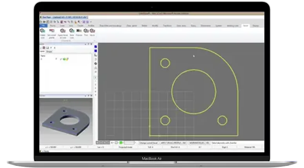304x168 pixels.
Task: Open the File tab in the ribbon
Action: (43, 25)
